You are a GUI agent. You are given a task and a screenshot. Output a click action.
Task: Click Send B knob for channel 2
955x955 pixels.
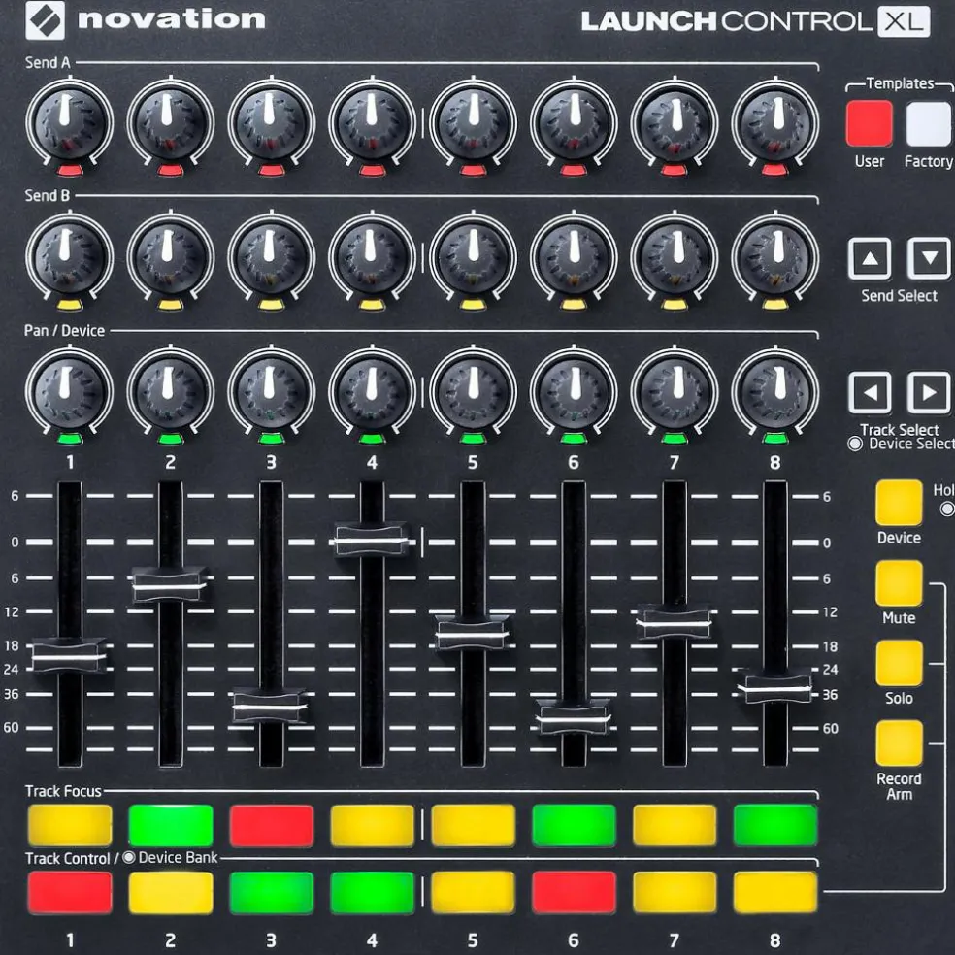pyautogui.click(x=171, y=257)
